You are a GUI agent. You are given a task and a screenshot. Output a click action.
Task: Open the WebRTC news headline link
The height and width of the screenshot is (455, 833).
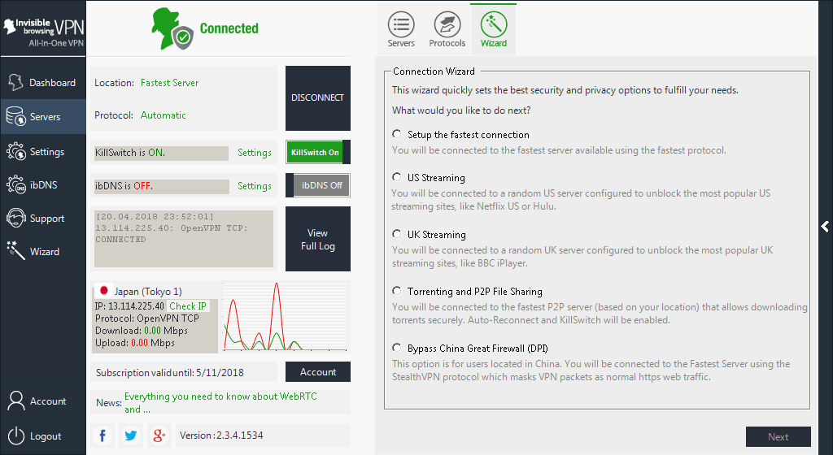220,402
